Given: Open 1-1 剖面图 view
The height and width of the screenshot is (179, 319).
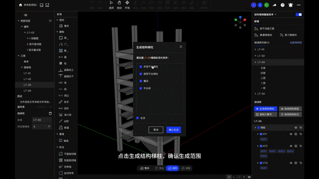Looking at the screenshot, I should 32,38.
